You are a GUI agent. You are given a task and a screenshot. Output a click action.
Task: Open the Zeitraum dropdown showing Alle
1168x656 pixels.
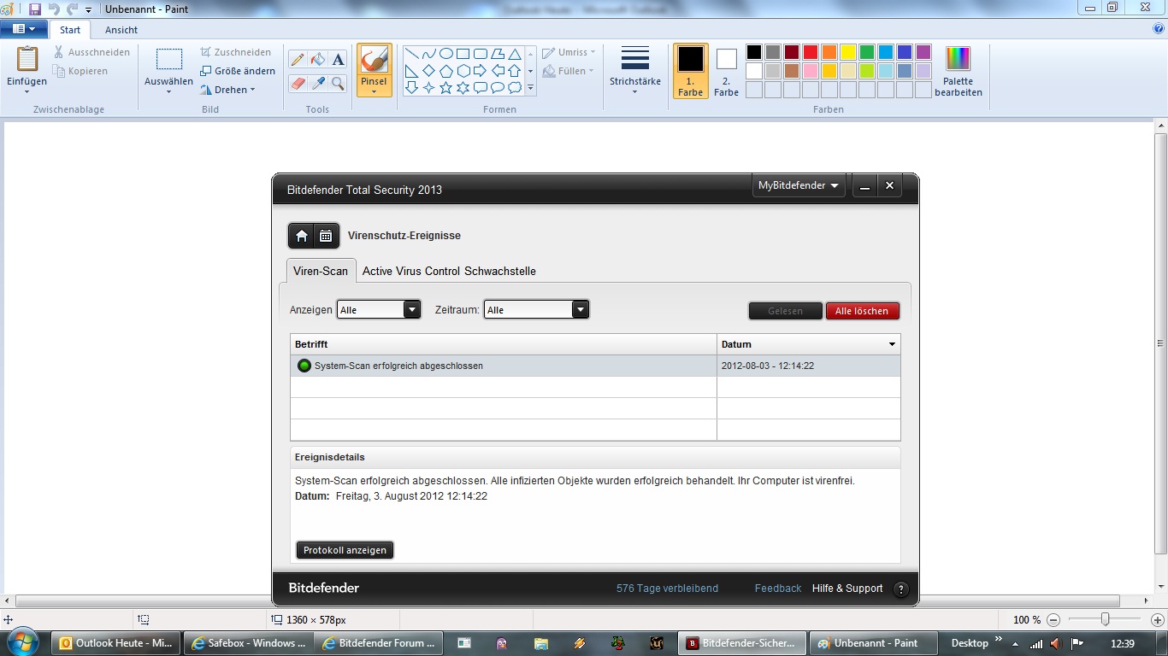(536, 310)
